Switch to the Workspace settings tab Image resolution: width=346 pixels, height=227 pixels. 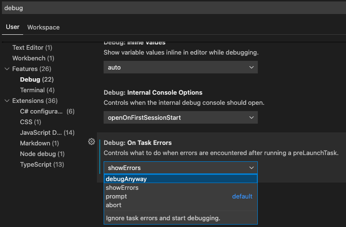click(x=43, y=27)
